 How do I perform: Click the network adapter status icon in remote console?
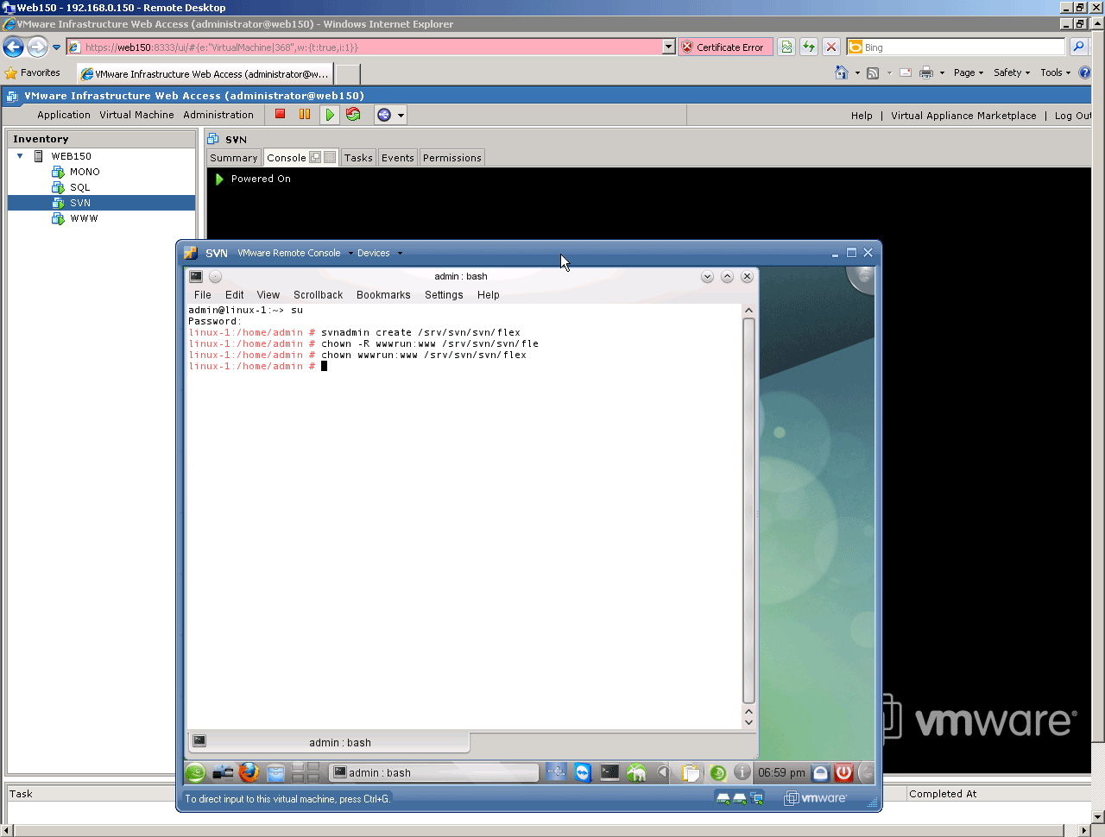pyautogui.click(x=757, y=798)
